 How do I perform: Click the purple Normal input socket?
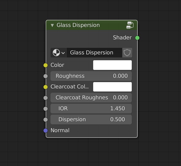click(x=45, y=130)
